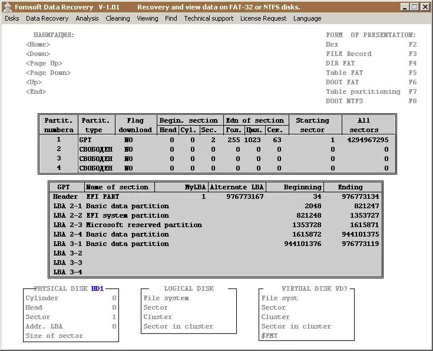
Task: Select EFI system partition row
Action: click(x=216, y=215)
